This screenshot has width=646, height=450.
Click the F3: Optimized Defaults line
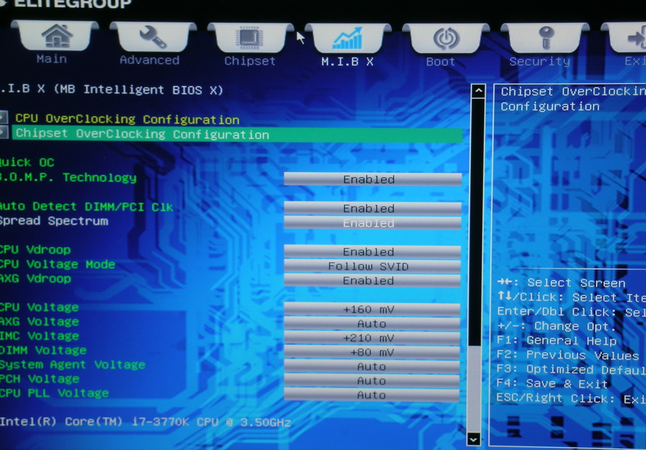[x=571, y=370]
